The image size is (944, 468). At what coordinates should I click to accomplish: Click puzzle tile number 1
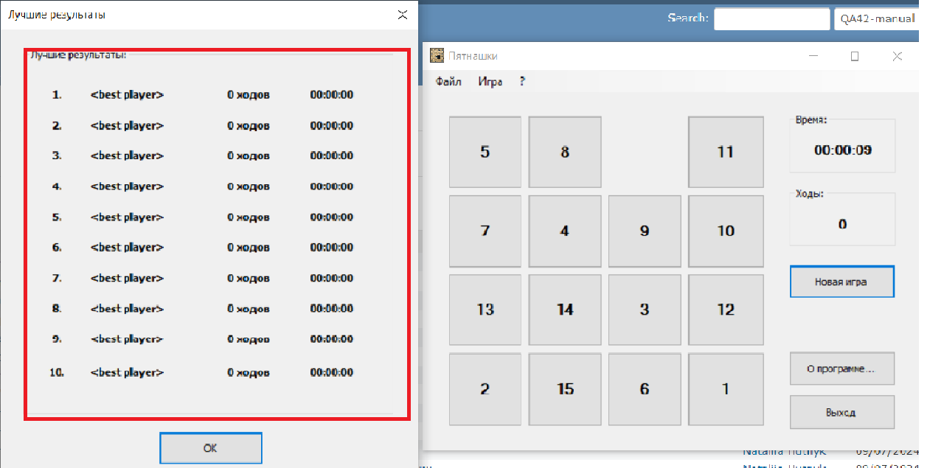coord(726,389)
